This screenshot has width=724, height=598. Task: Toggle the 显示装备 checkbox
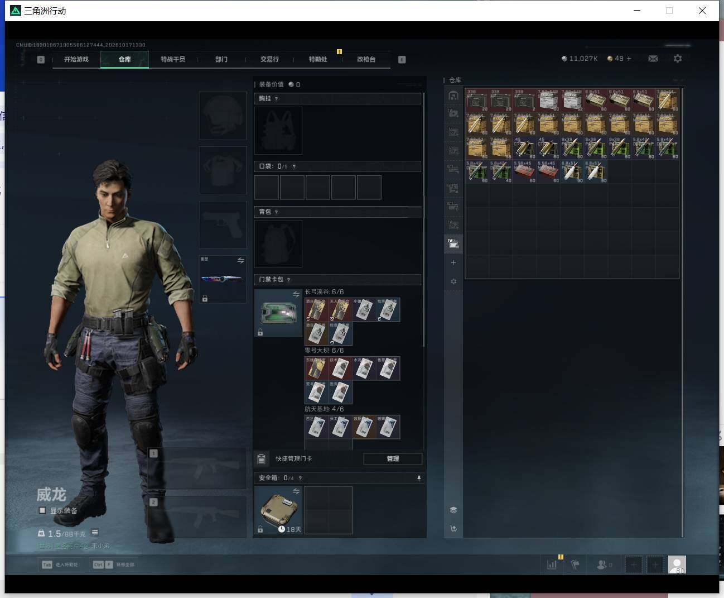click(x=42, y=510)
